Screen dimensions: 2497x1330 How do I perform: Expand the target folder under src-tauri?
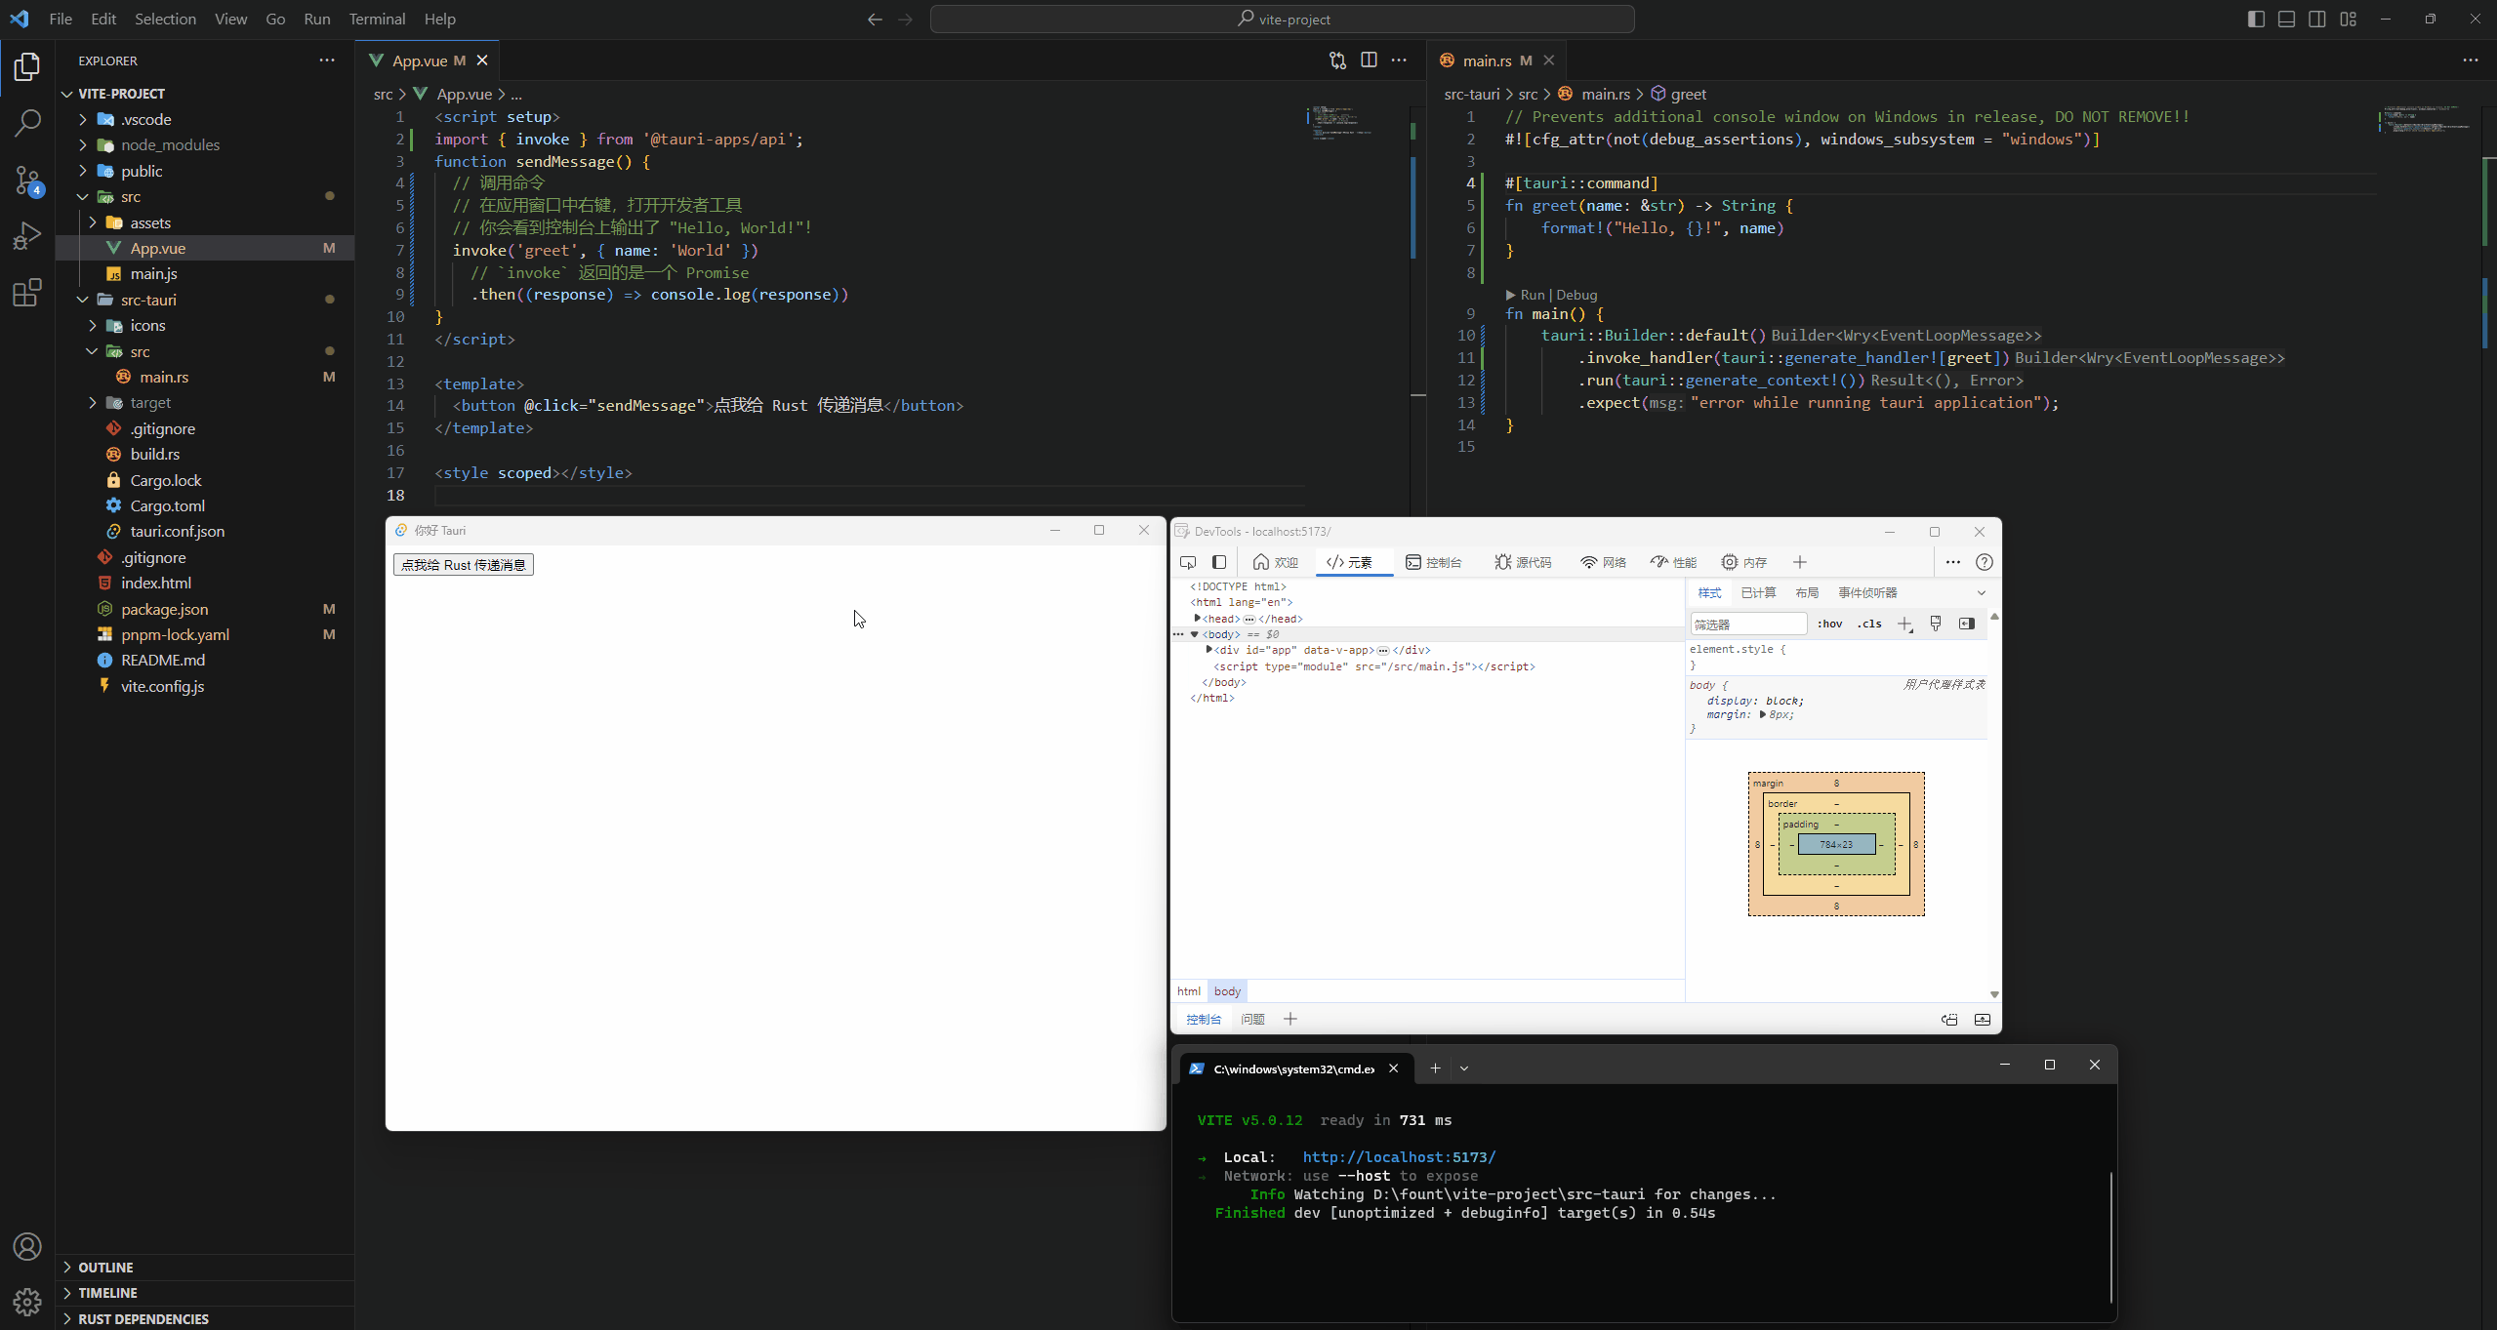click(94, 403)
